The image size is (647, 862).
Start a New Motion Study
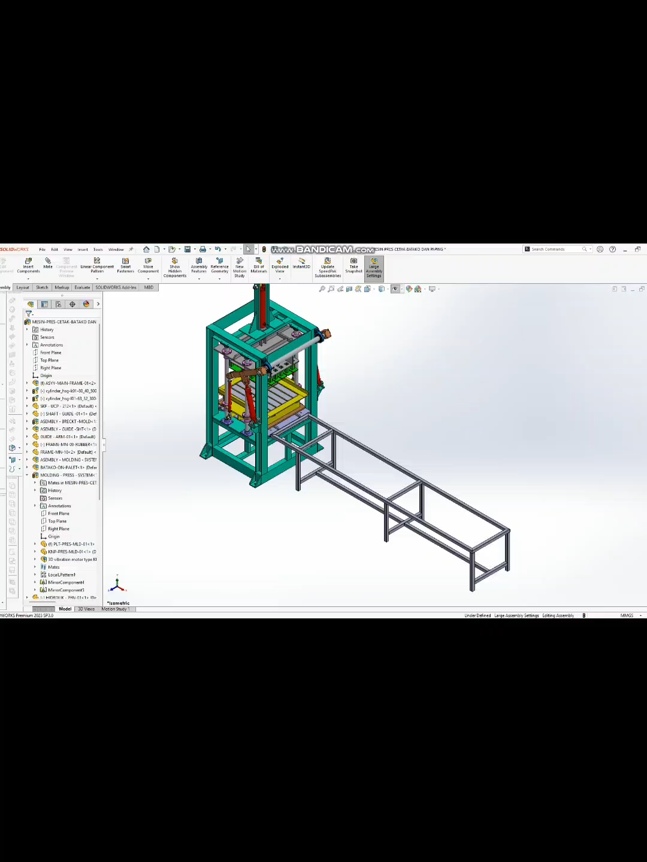pyautogui.click(x=240, y=268)
